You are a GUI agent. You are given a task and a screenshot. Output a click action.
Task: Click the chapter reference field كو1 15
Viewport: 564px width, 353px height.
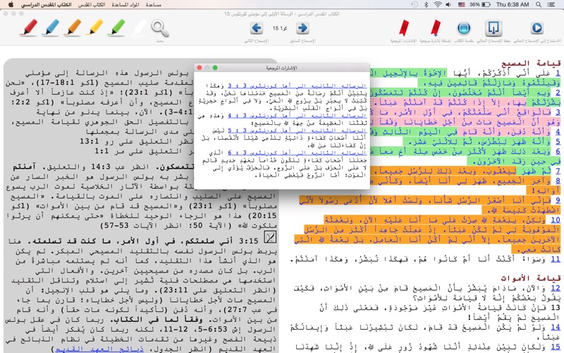pyautogui.click(x=280, y=28)
